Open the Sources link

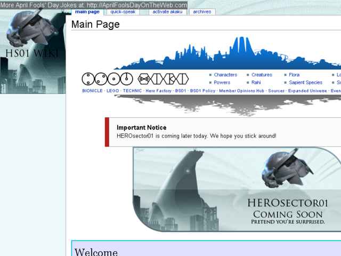tap(276, 91)
